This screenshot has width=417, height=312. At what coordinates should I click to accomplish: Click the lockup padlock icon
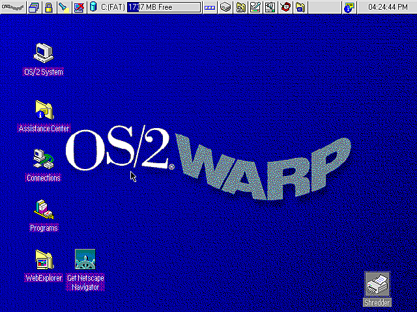click(49, 7)
